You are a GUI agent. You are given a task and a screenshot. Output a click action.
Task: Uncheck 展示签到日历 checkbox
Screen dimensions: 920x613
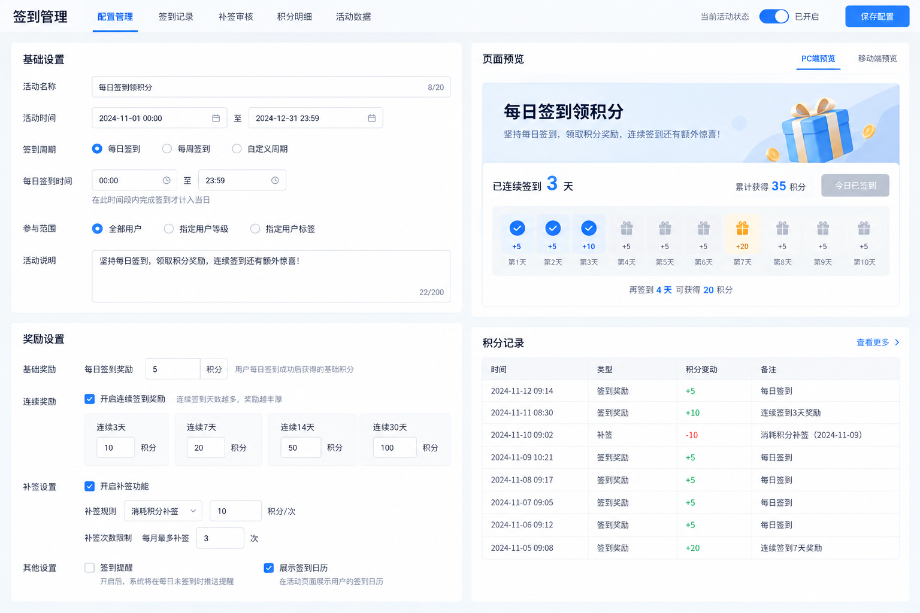[x=269, y=568]
